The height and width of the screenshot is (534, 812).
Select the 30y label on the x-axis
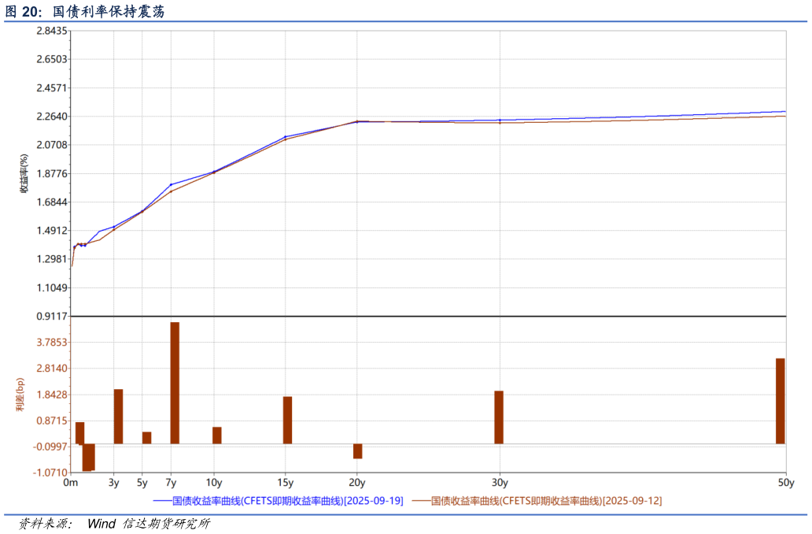[x=499, y=482]
